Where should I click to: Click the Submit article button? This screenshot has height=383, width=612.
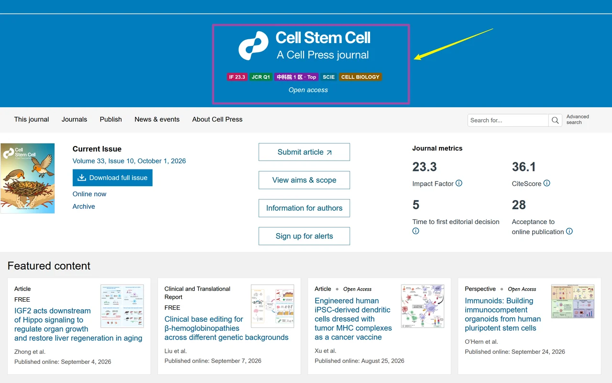click(304, 152)
